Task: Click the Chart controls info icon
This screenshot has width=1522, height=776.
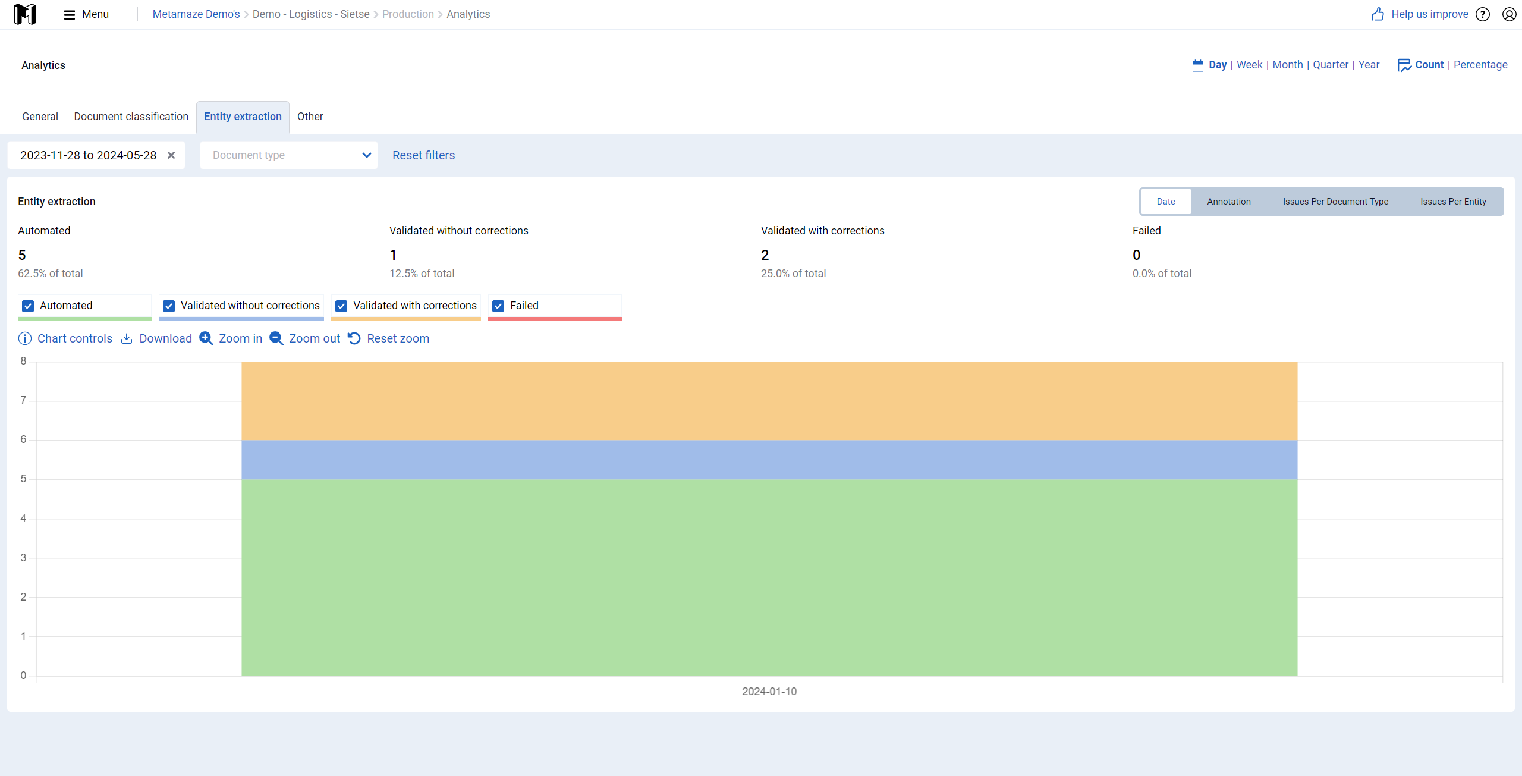Action: [25, 338]
